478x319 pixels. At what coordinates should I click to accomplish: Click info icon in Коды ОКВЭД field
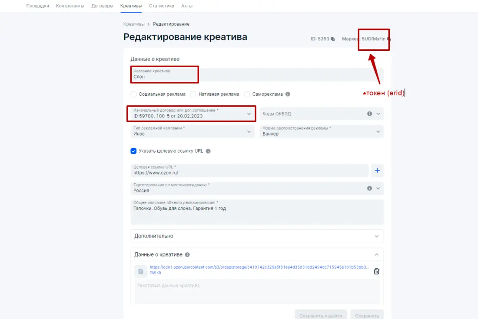coord(369,114)
